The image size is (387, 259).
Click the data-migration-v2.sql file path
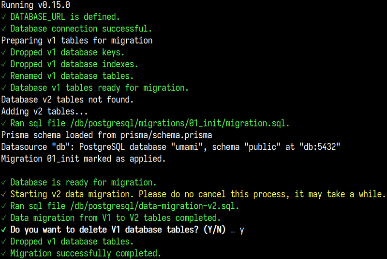[154, 206]
